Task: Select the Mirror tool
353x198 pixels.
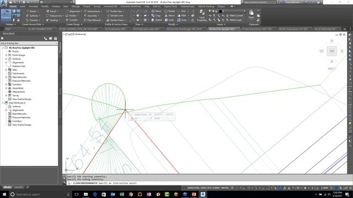Action: tap(169, 15)
